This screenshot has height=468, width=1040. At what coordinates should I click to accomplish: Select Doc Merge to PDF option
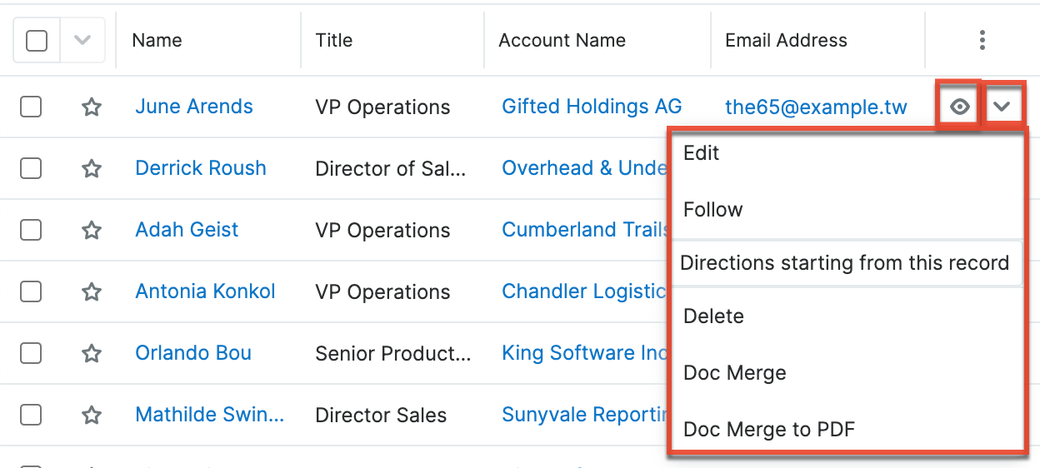(769, 430)
